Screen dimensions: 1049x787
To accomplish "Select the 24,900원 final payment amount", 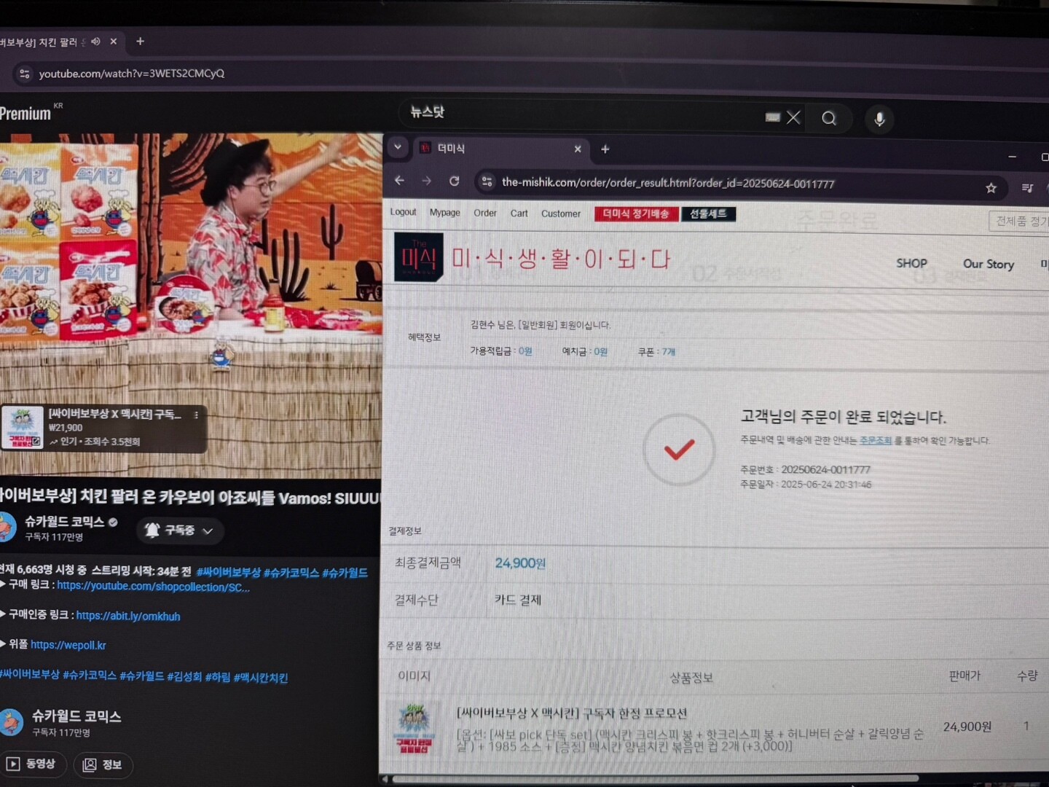I will [x=520, y=563].
